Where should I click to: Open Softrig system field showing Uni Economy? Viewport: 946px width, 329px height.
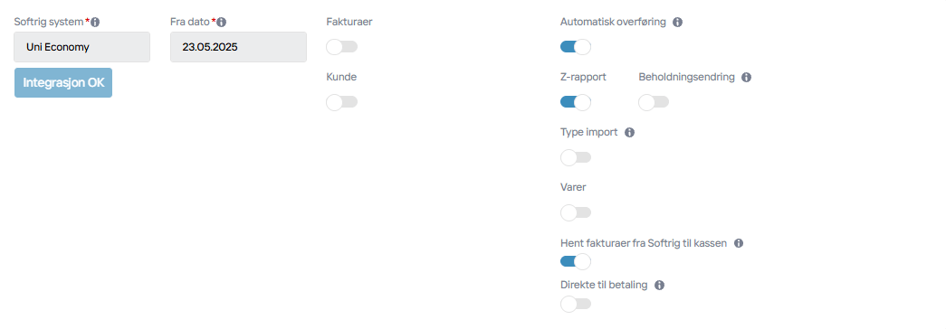(82, 47)
